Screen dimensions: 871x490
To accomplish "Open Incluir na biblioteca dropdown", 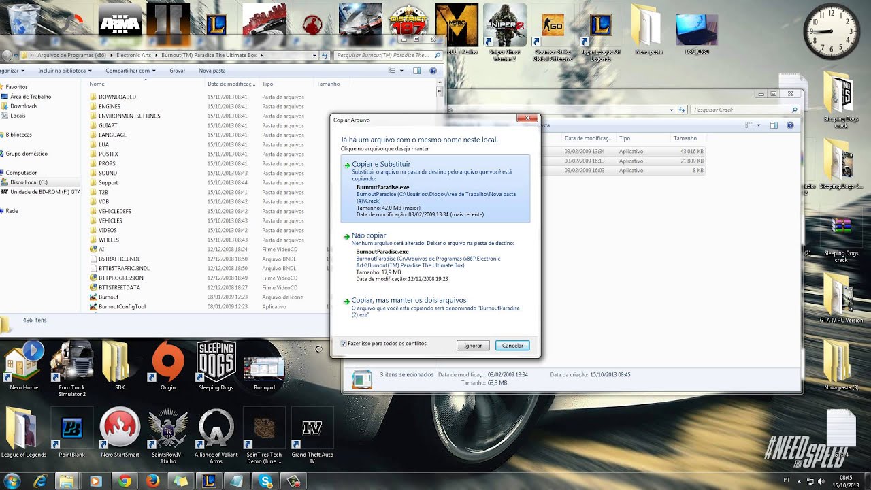I will [x=65, y=71].
